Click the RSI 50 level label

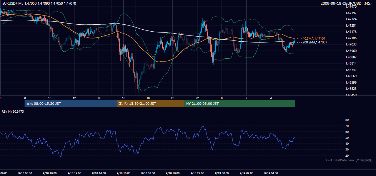(347, 138)
